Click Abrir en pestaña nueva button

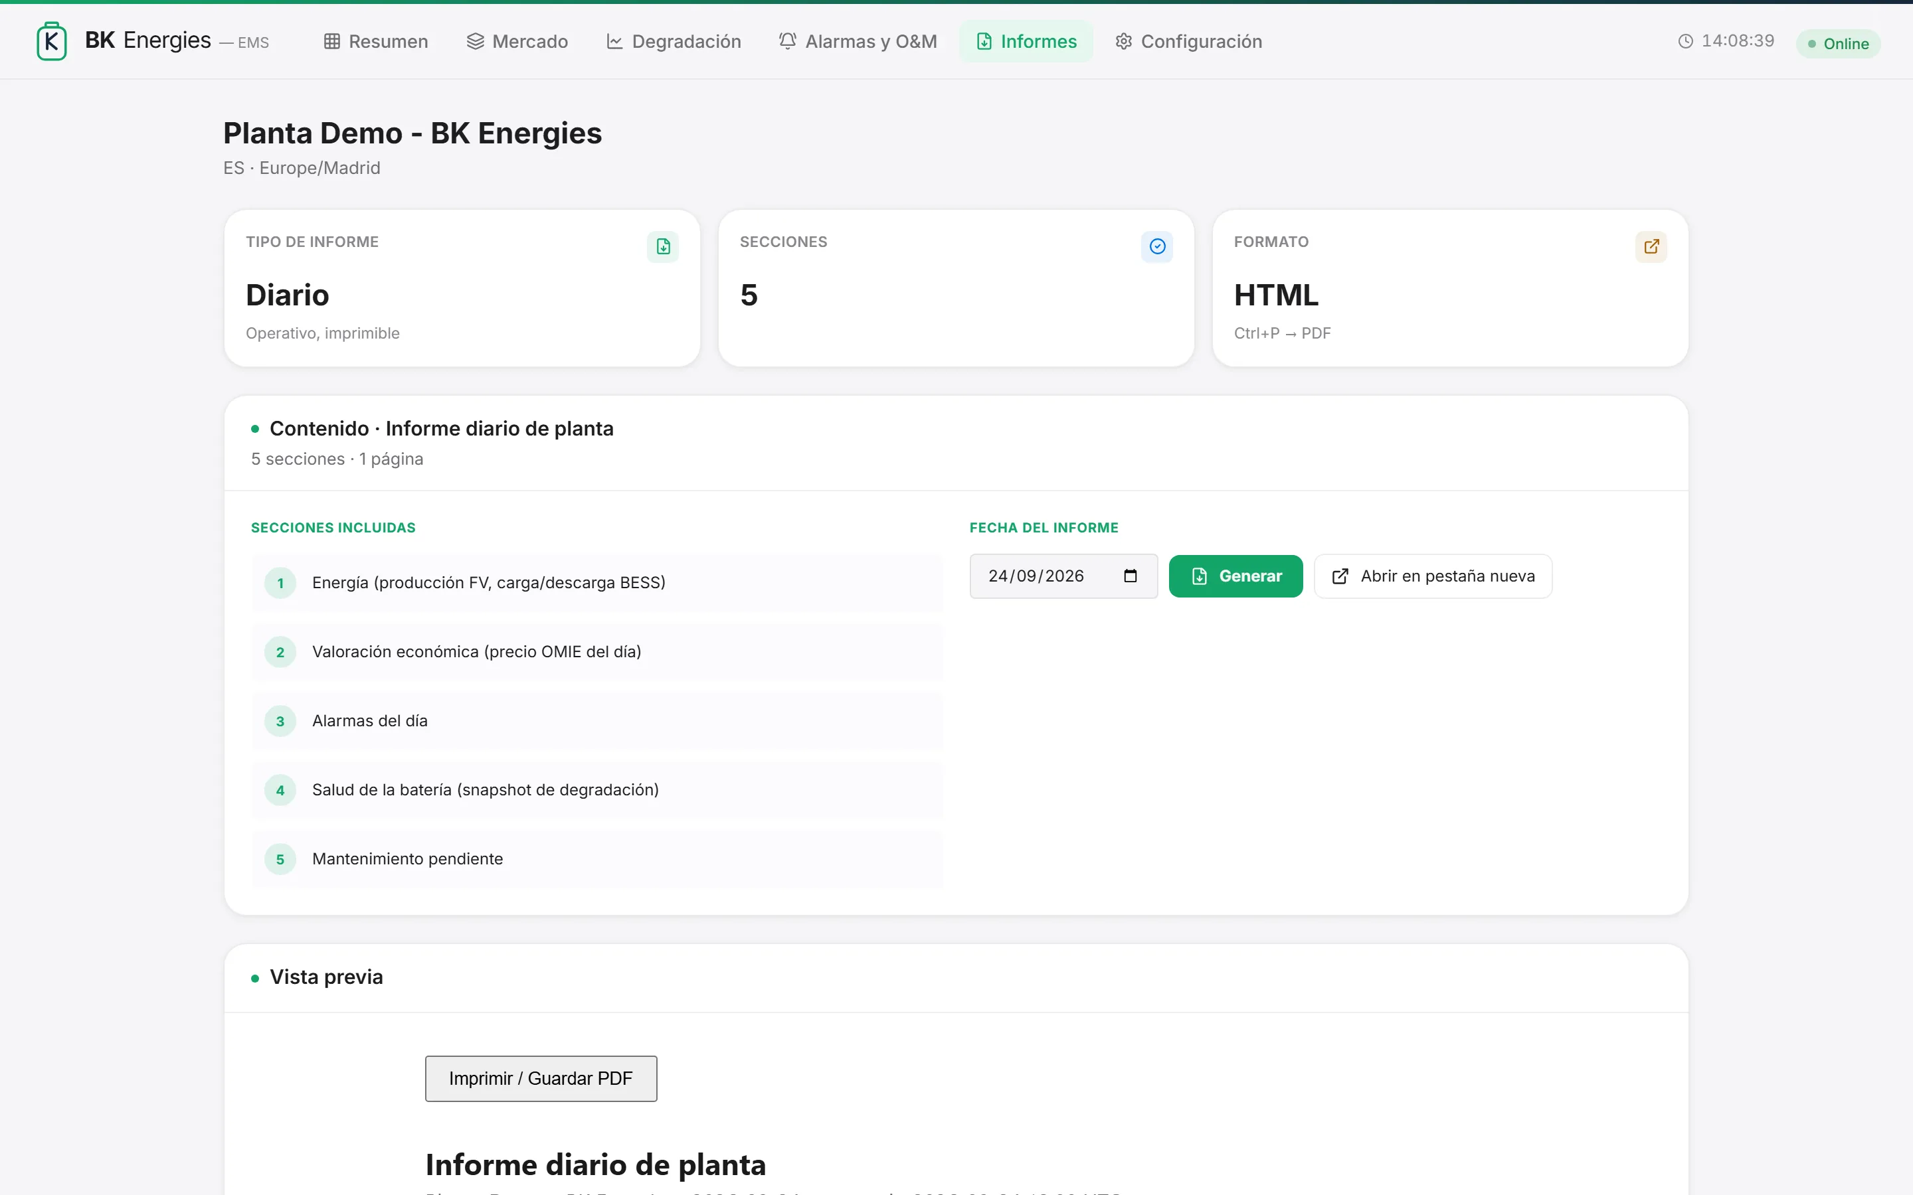[1432, 576]
